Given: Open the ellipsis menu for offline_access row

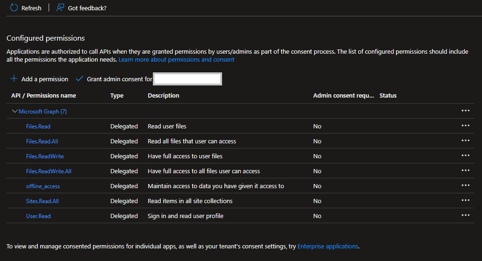Looking at the screenshot, I should pos(465,185).
